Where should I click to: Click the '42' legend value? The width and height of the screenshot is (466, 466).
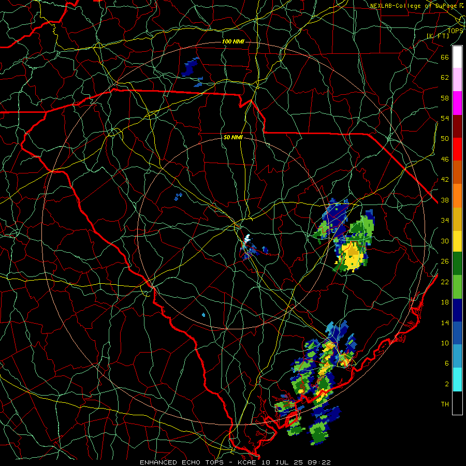pyautogui.click(x=445, y=180)
